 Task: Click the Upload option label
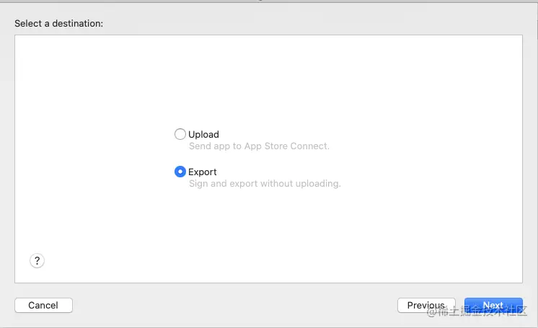[203, 135]
